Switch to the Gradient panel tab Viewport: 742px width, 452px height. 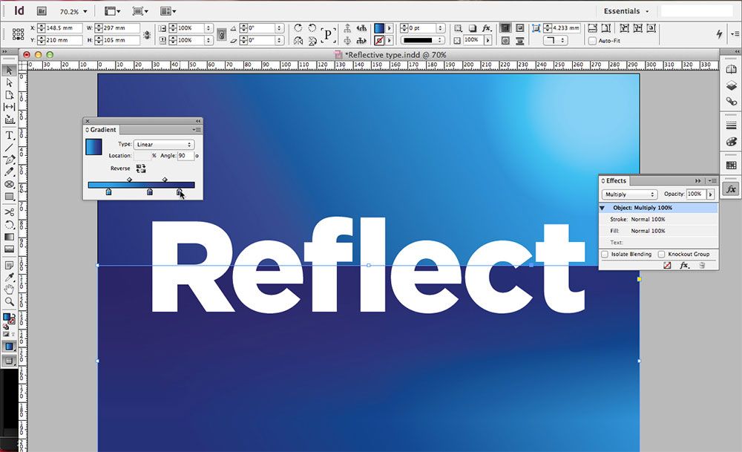[101, 129]
